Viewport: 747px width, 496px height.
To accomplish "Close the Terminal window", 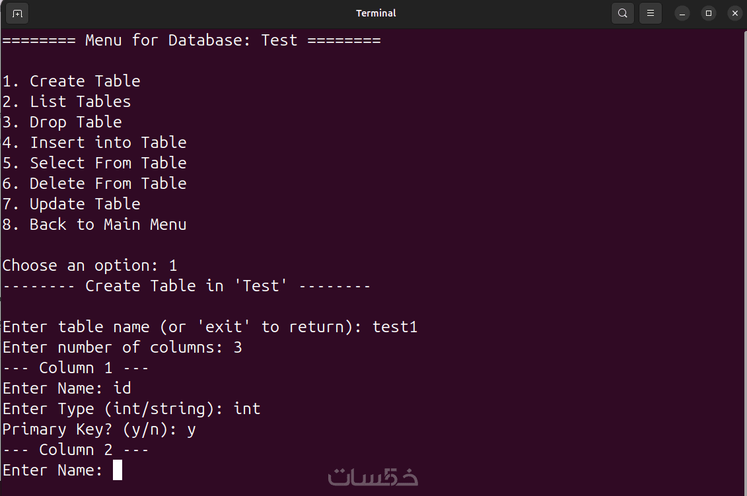I will (x=734, y=13).
